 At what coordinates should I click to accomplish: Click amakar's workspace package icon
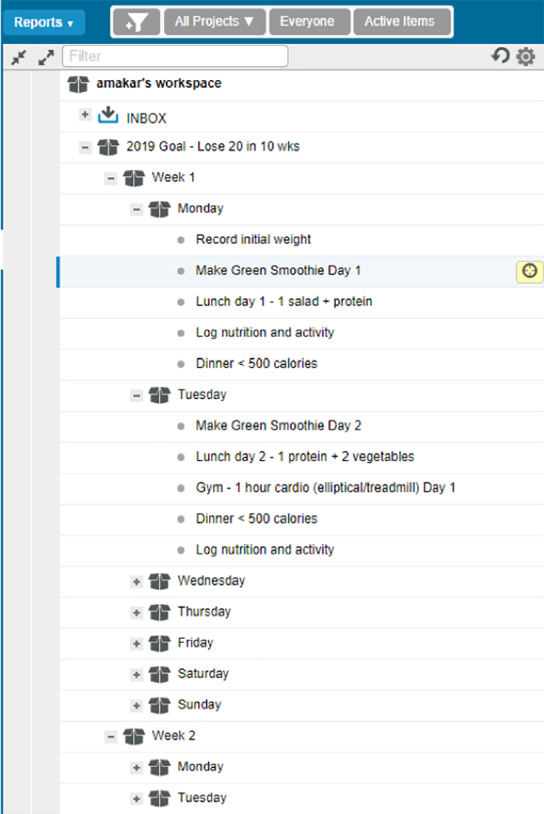79,84
